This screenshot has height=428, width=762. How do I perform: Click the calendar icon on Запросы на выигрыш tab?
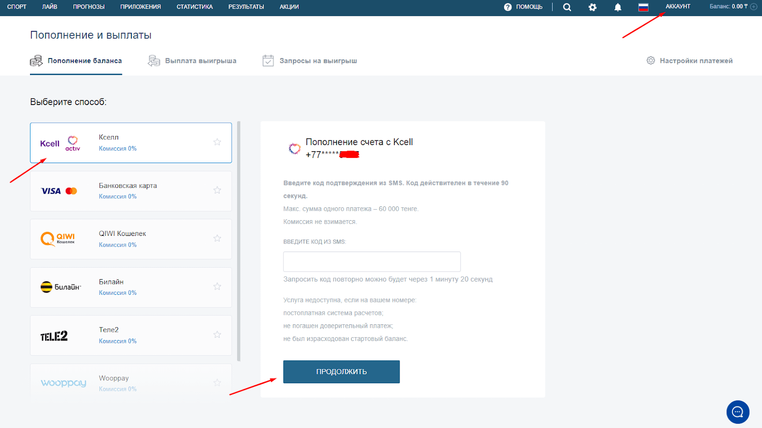pyautogui.click(x=268, y=60)
